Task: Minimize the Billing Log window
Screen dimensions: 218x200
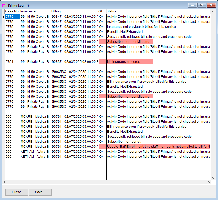Action: [x=192, y=5]
